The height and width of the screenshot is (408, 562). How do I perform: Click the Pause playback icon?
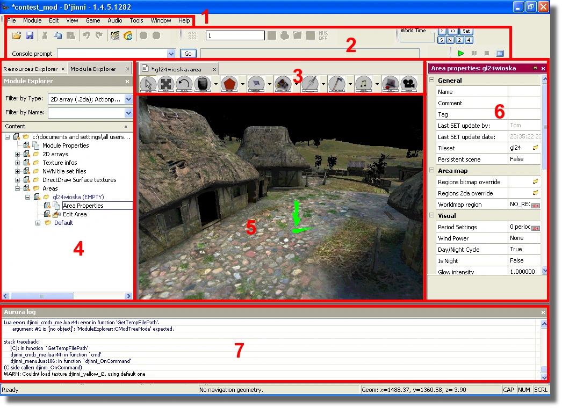click(474, 53)
